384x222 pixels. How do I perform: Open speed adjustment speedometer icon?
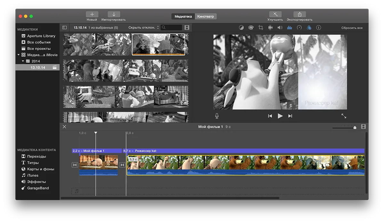299,28
